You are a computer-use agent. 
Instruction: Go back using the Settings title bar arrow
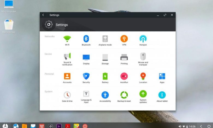click(x=43, y=15)
